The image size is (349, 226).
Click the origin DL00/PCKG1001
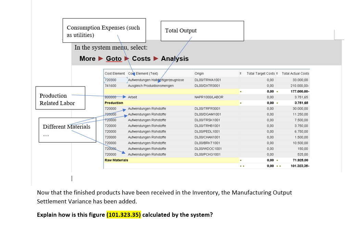pyautogui.click(x=207, y=155)
